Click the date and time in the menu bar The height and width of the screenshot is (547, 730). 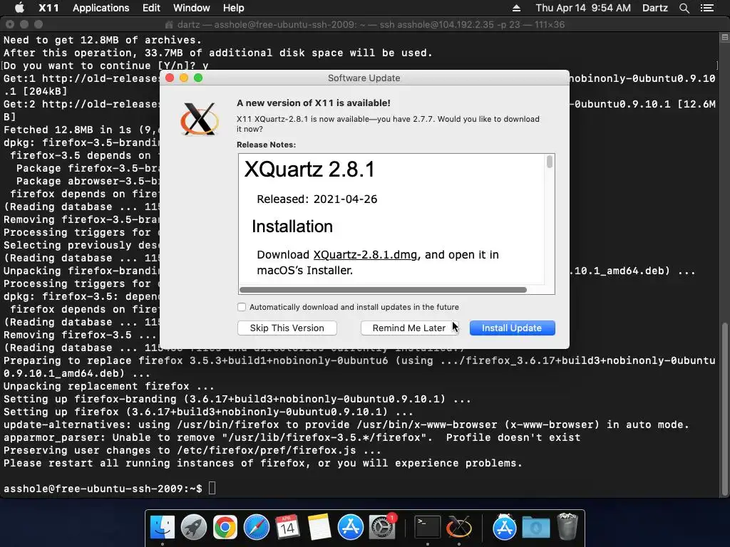click(x=583, y=8)
